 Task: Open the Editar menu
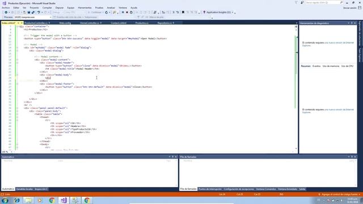16,7
